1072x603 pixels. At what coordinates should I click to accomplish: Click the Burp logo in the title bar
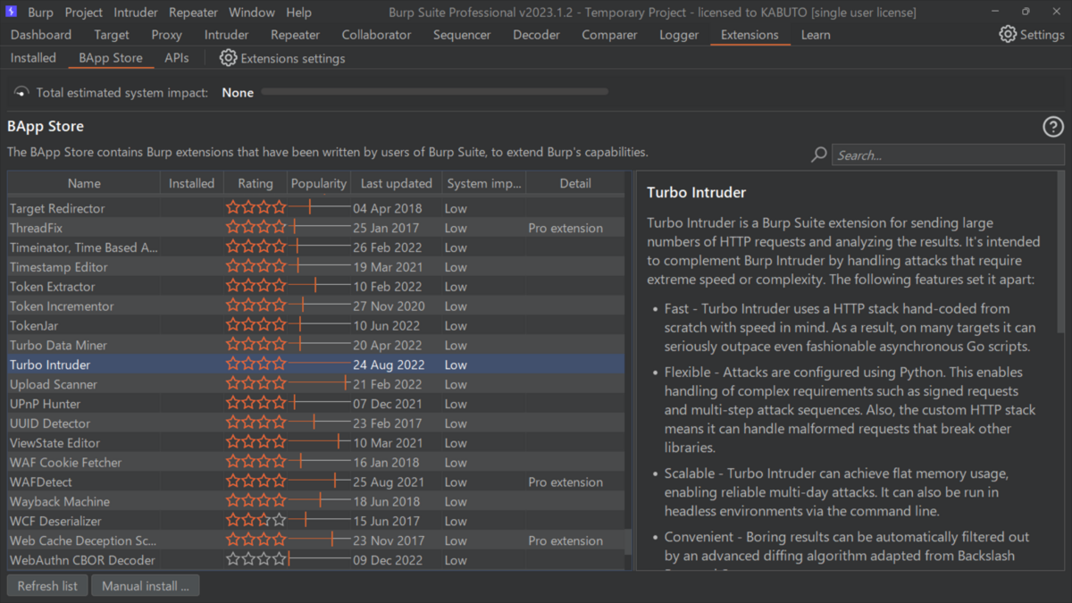point(11,12)
